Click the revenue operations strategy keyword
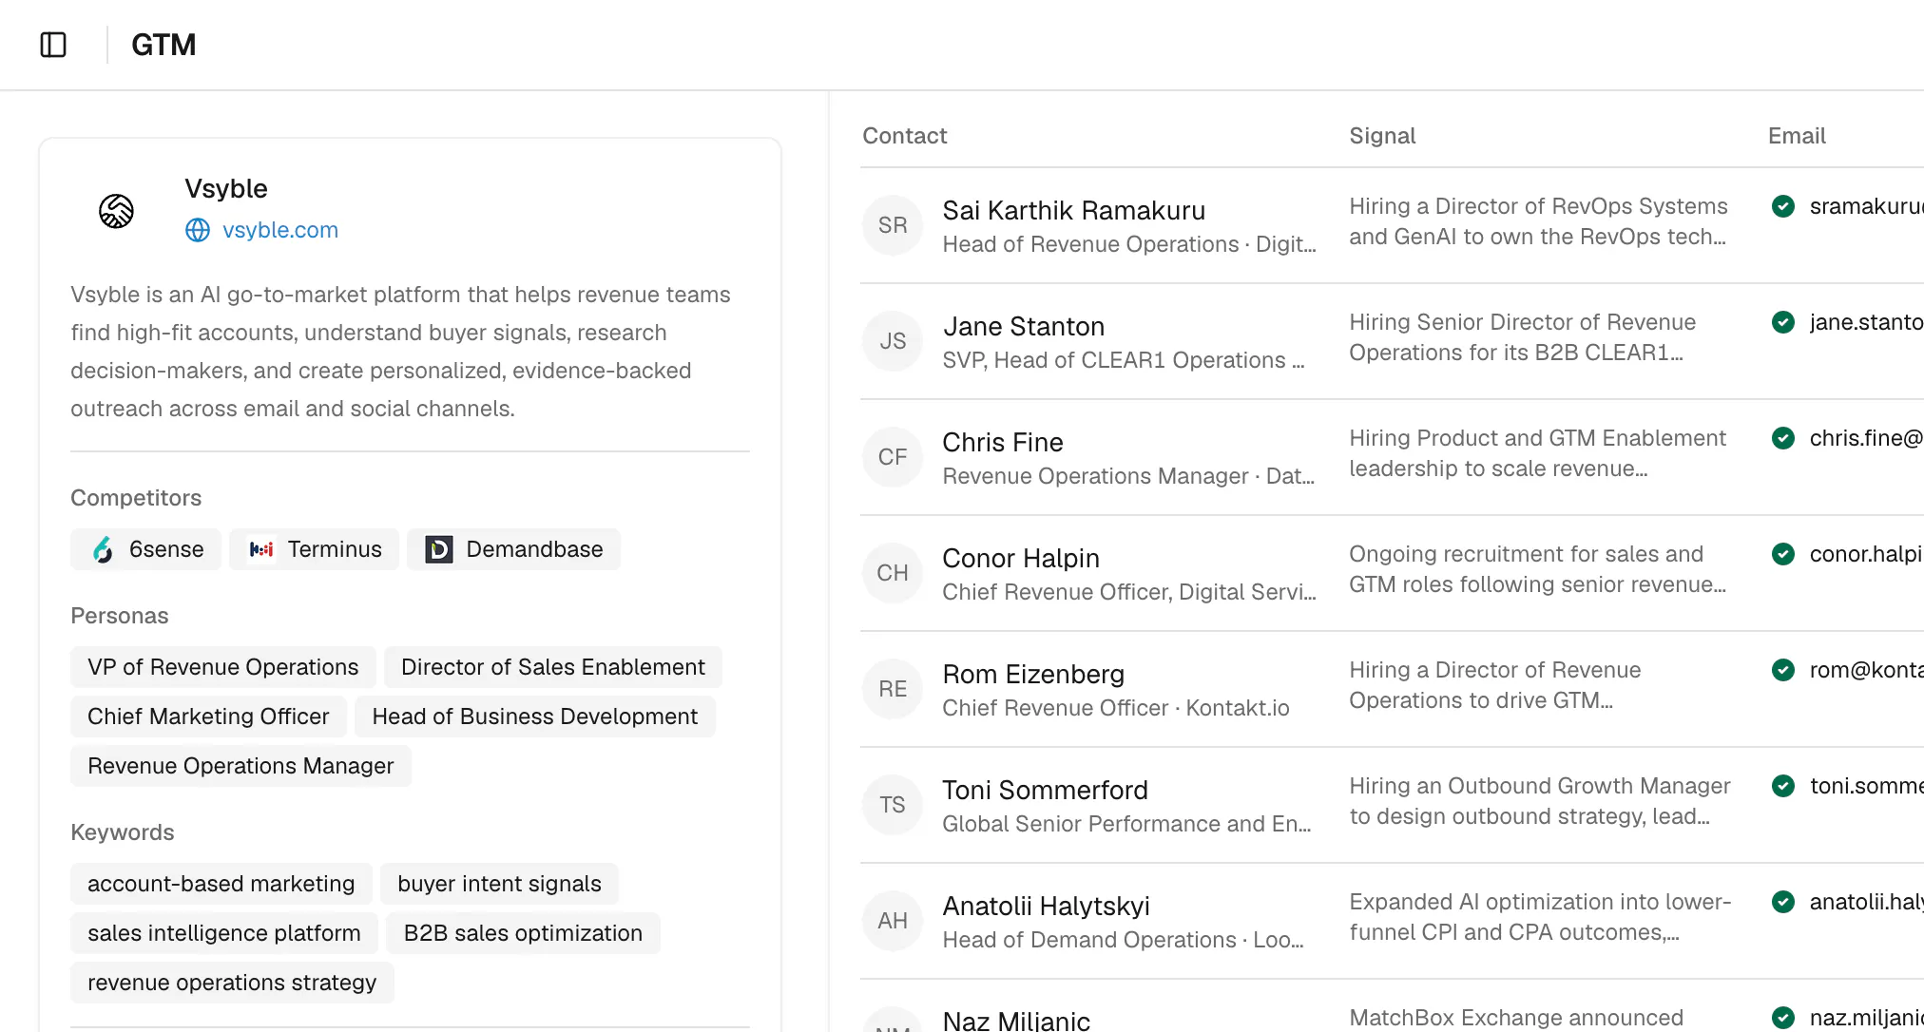This screenshot has height=1032, width=1924. coord(232,983)
